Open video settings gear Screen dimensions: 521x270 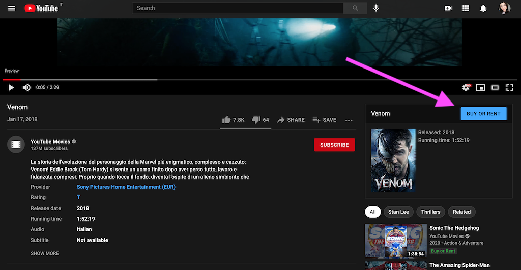[466, 87]
